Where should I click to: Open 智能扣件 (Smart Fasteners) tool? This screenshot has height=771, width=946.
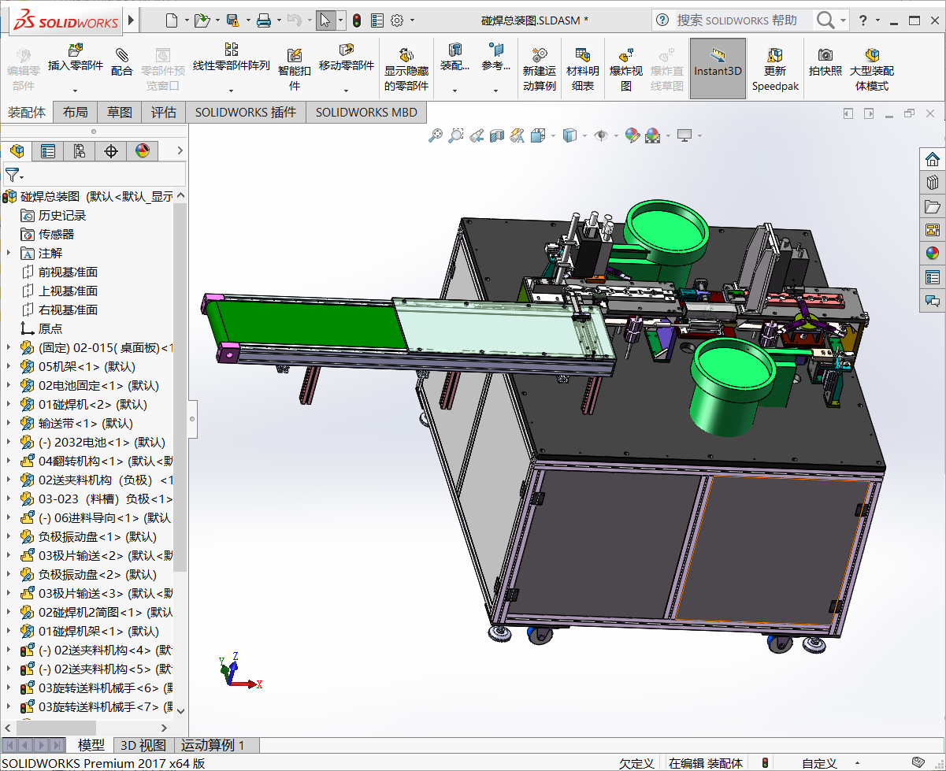(x=295, y=55)
